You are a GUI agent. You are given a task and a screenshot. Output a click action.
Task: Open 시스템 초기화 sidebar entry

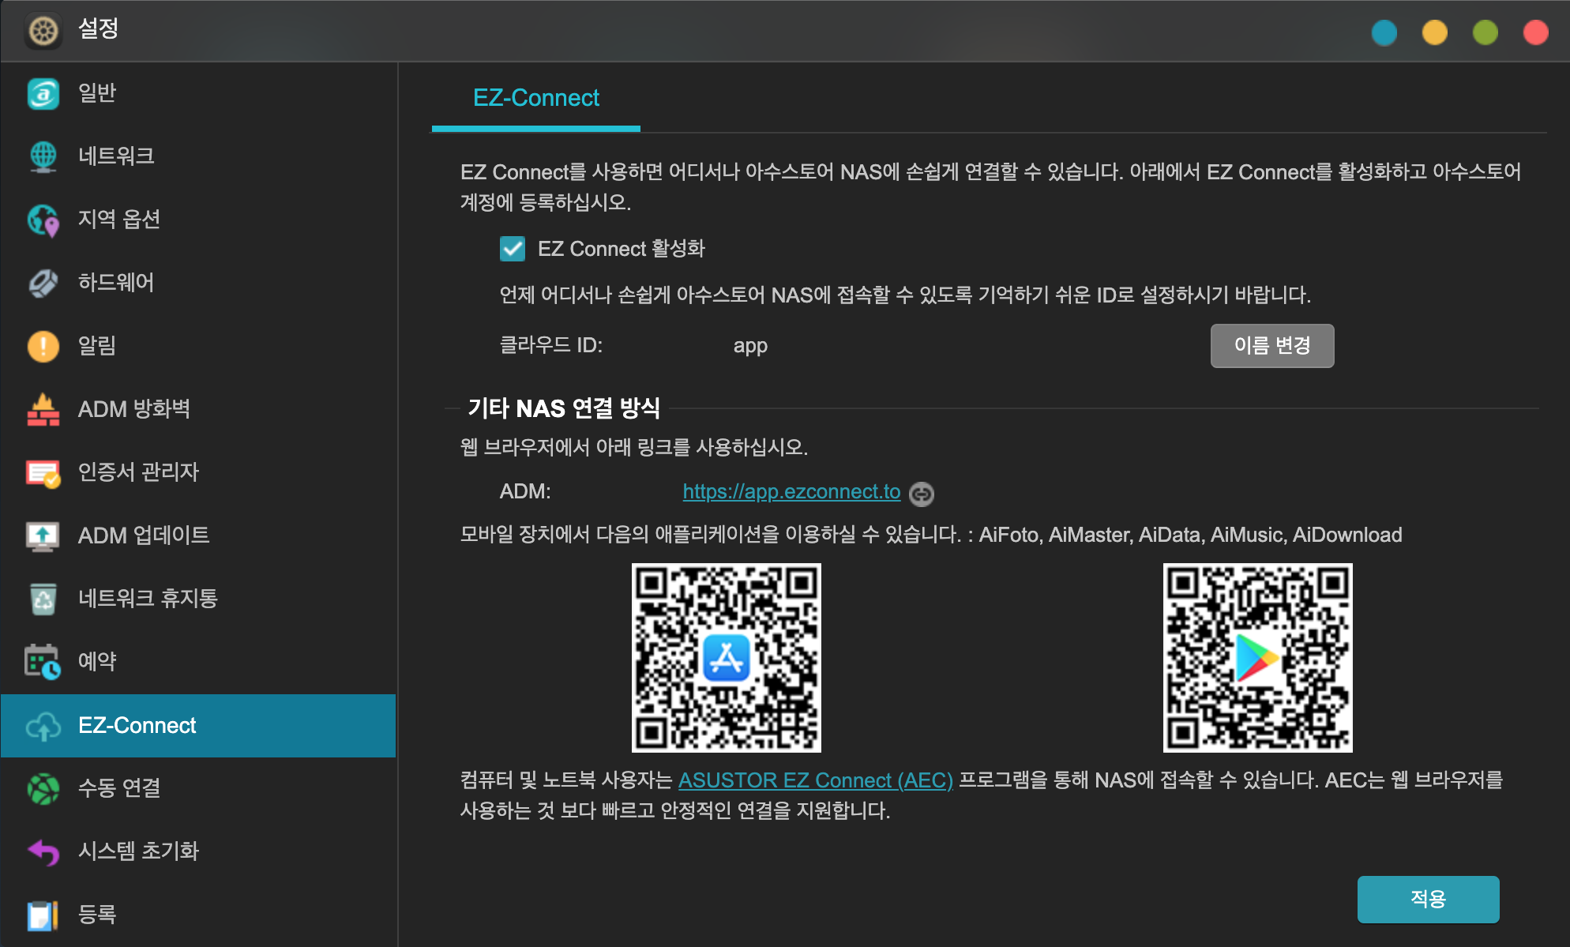[138, 851]
